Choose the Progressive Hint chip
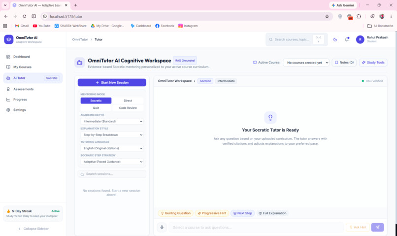The image size is (397, 236). tap(212, 213)
